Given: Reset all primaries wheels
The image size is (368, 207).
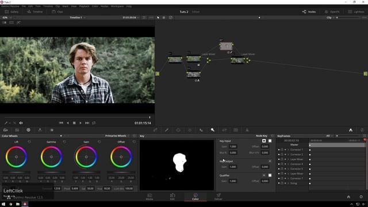Looking at the screenshot, I should pos(135,136).
